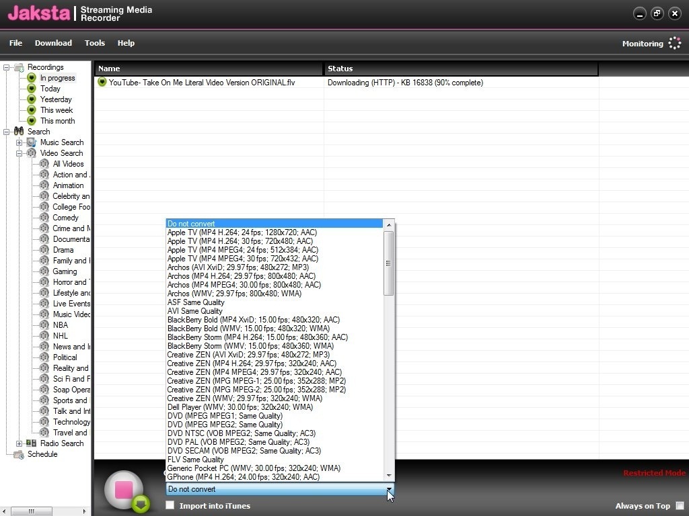The height and width of the screenshot is (516, 689).
Task: Click the Video Search reel icon
Action: tap(32, 153)
